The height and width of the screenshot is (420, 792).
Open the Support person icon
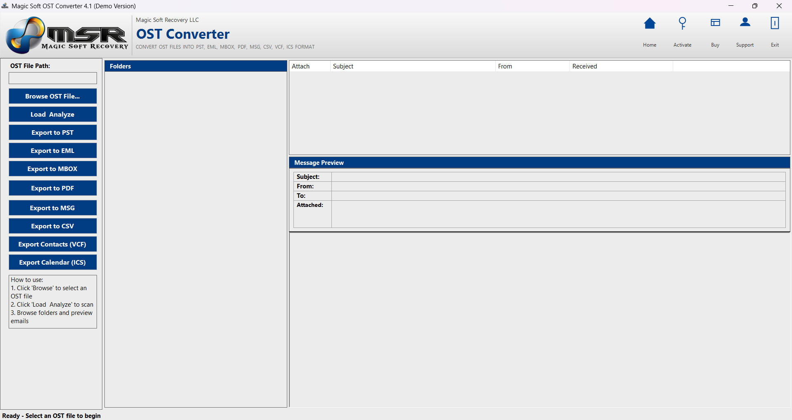[x=745, y=22]
